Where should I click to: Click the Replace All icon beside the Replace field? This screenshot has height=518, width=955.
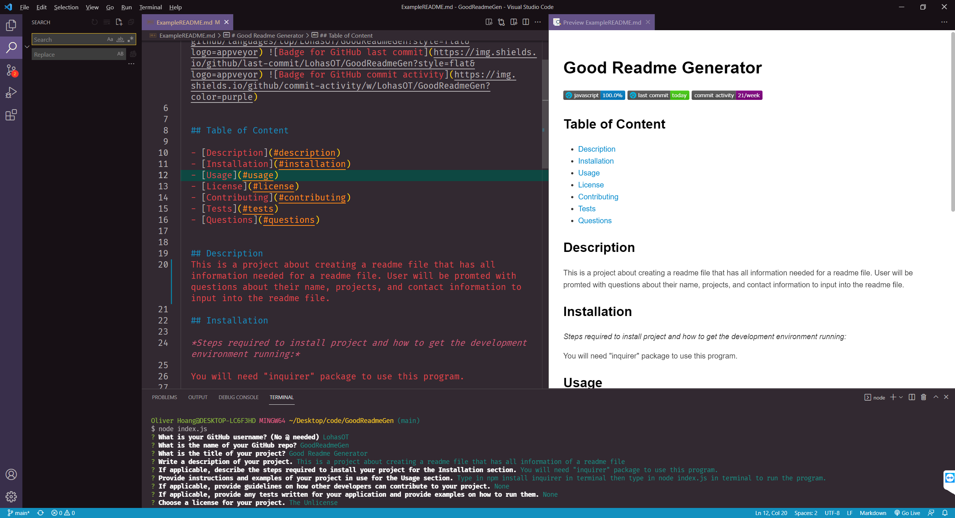[x=133, y=54]
